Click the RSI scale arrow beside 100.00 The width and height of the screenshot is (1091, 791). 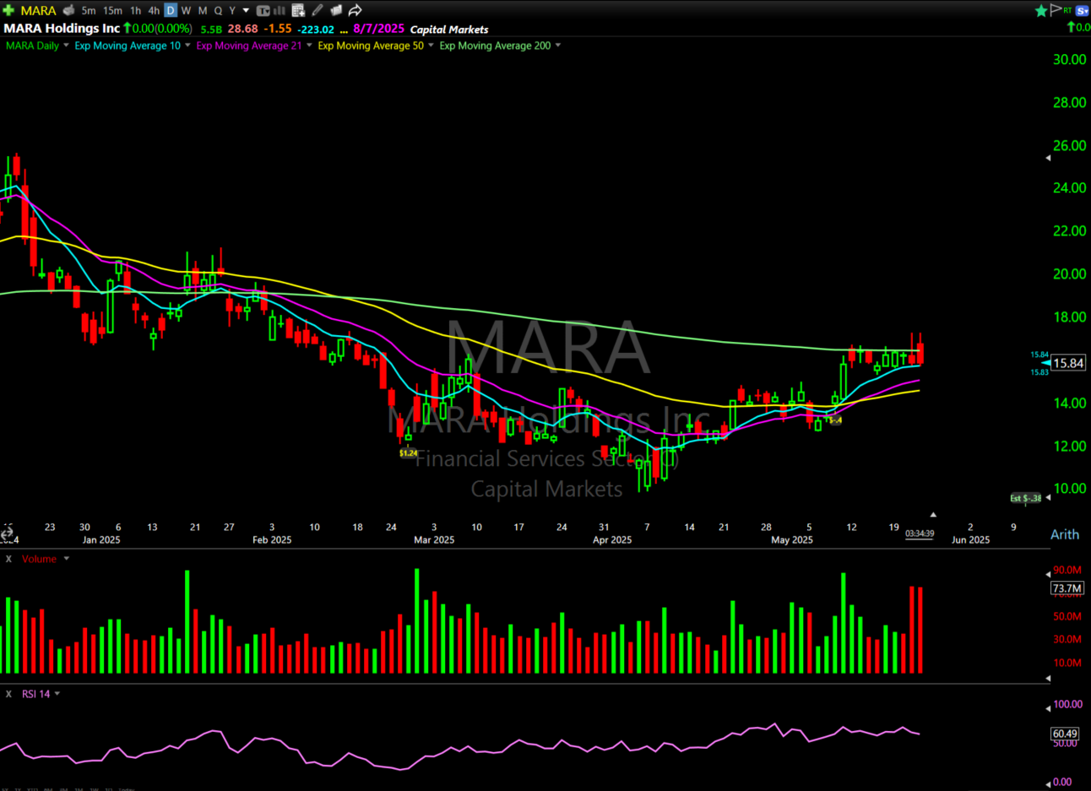(x=1048, y=707)
